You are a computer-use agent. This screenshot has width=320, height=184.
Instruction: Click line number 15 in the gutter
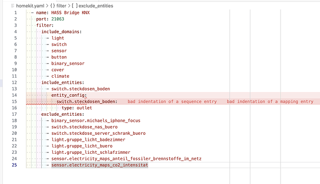14,101
